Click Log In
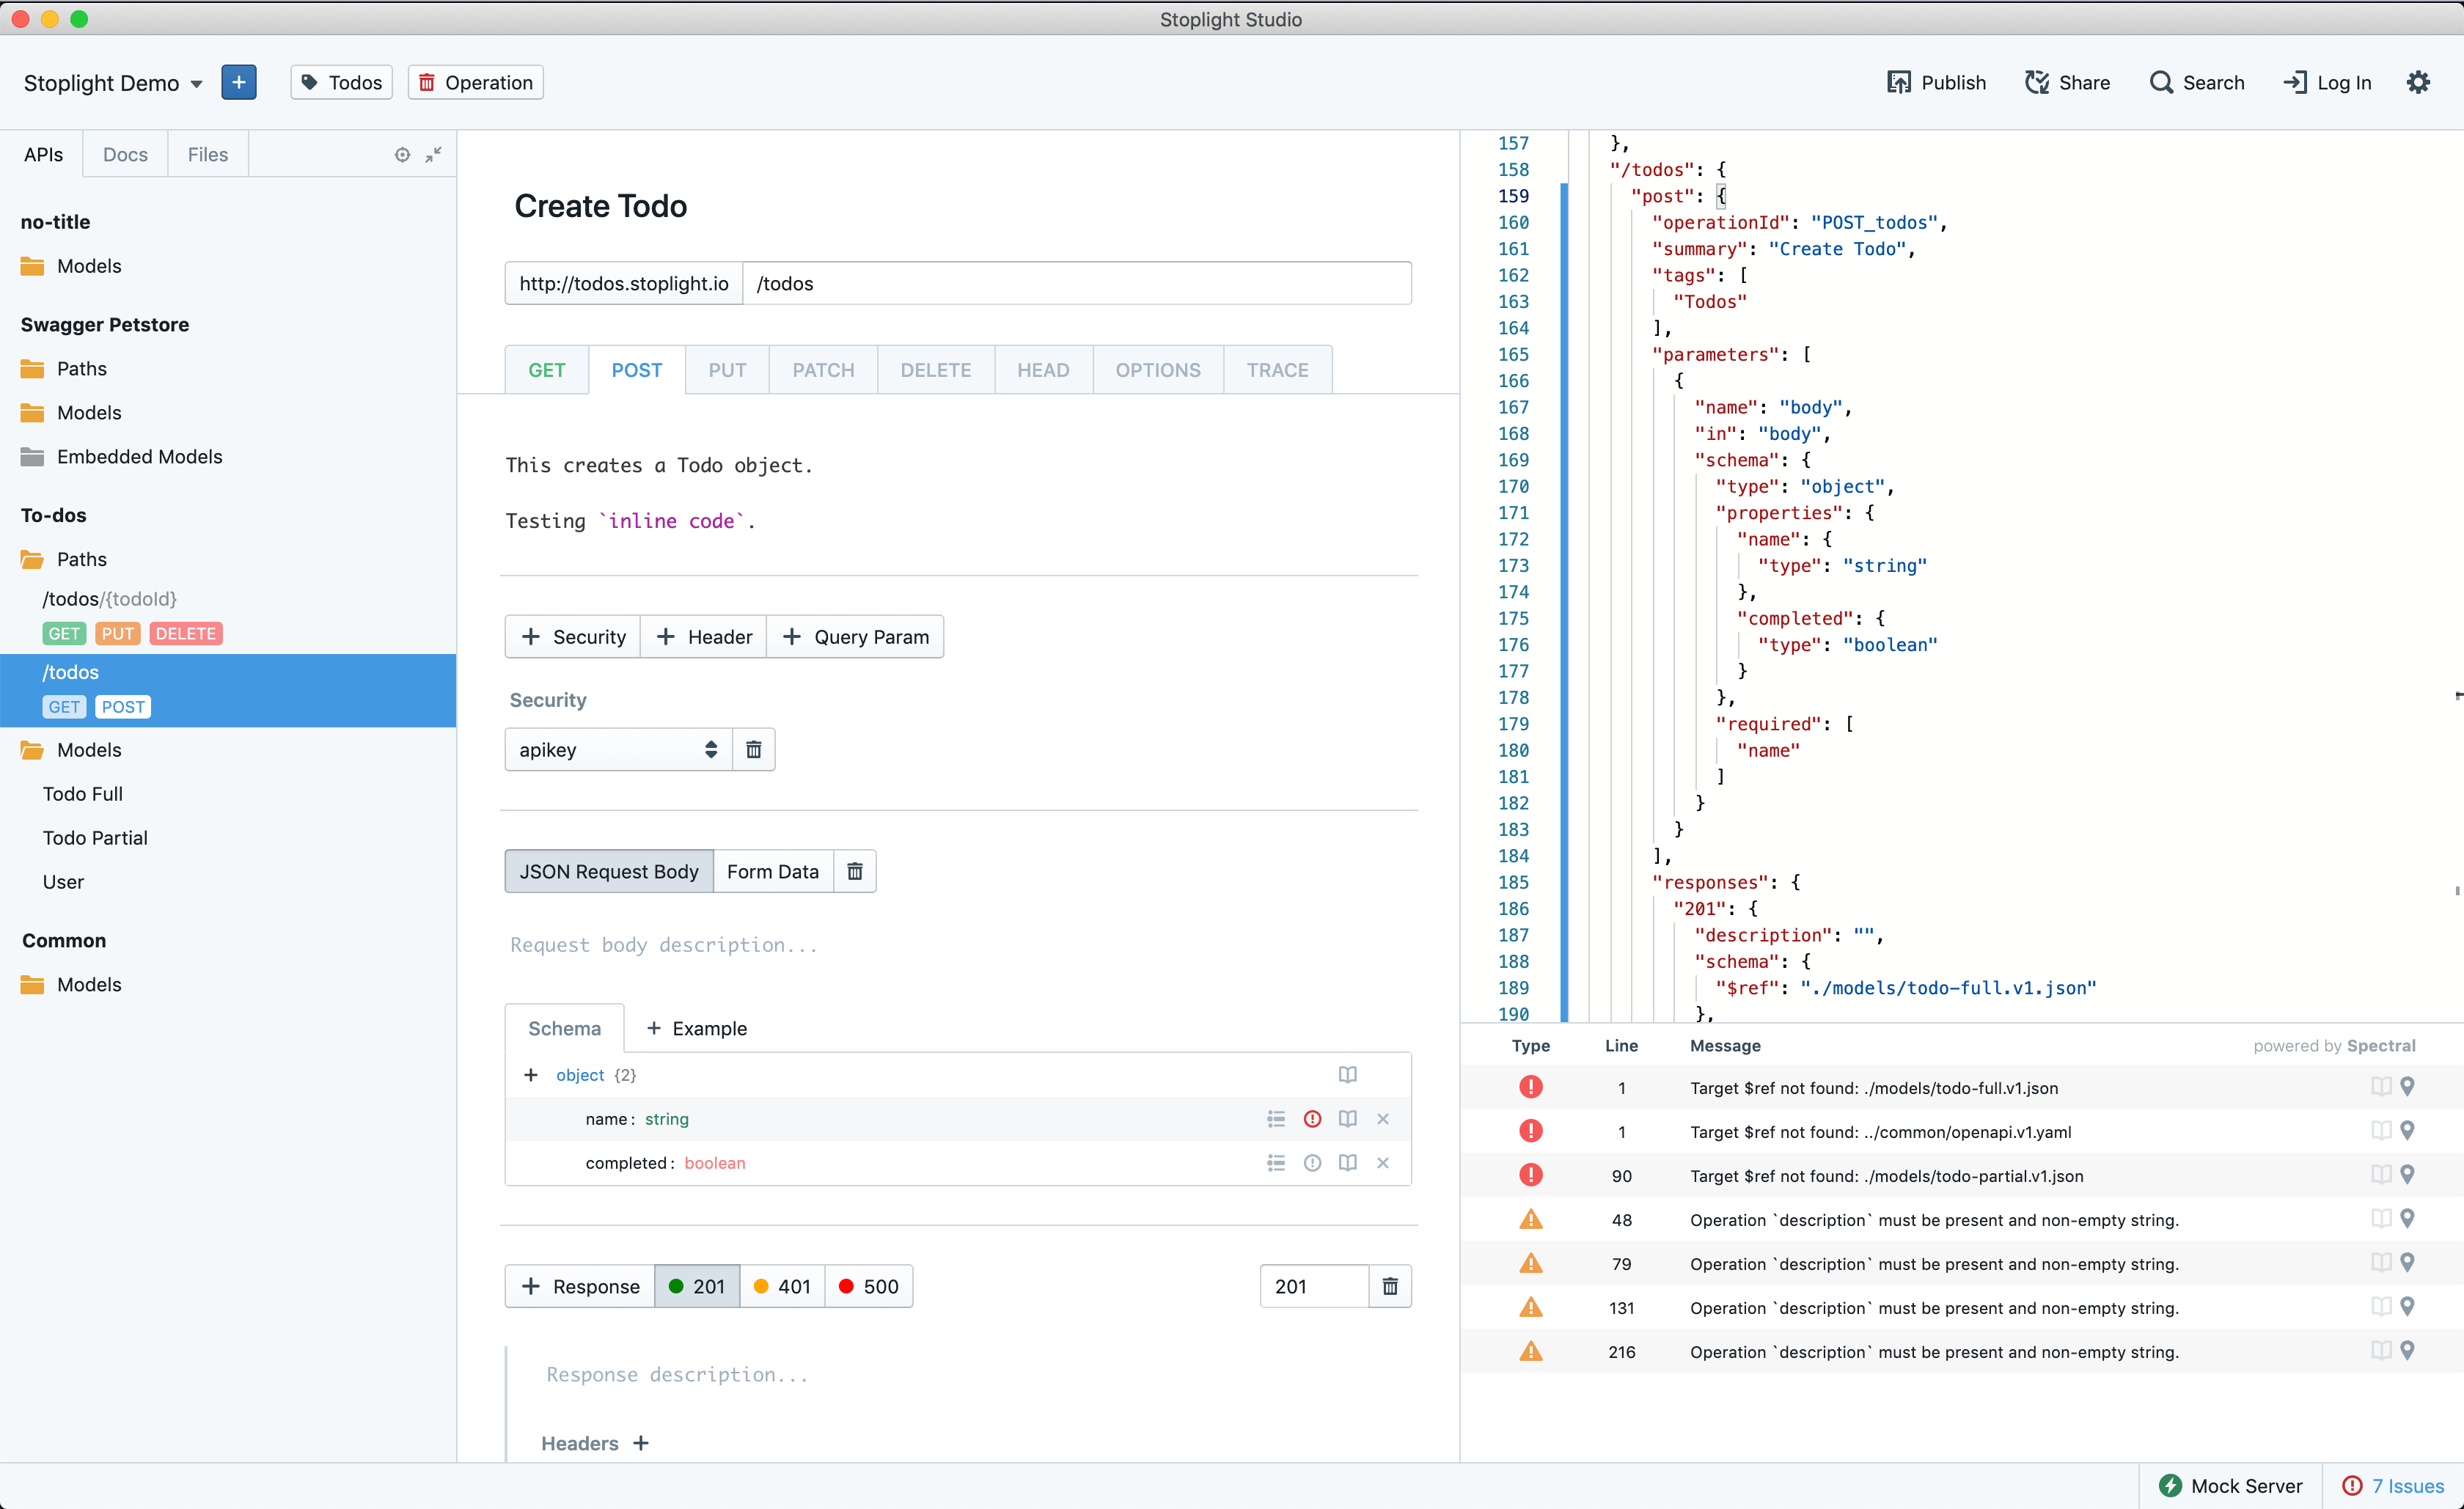The image size is (2464, 1509). 2327,82
